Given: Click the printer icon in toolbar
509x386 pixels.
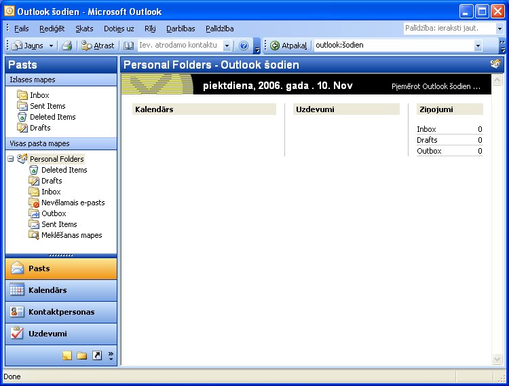Looking at the screenshot, I should coord(67,46).
